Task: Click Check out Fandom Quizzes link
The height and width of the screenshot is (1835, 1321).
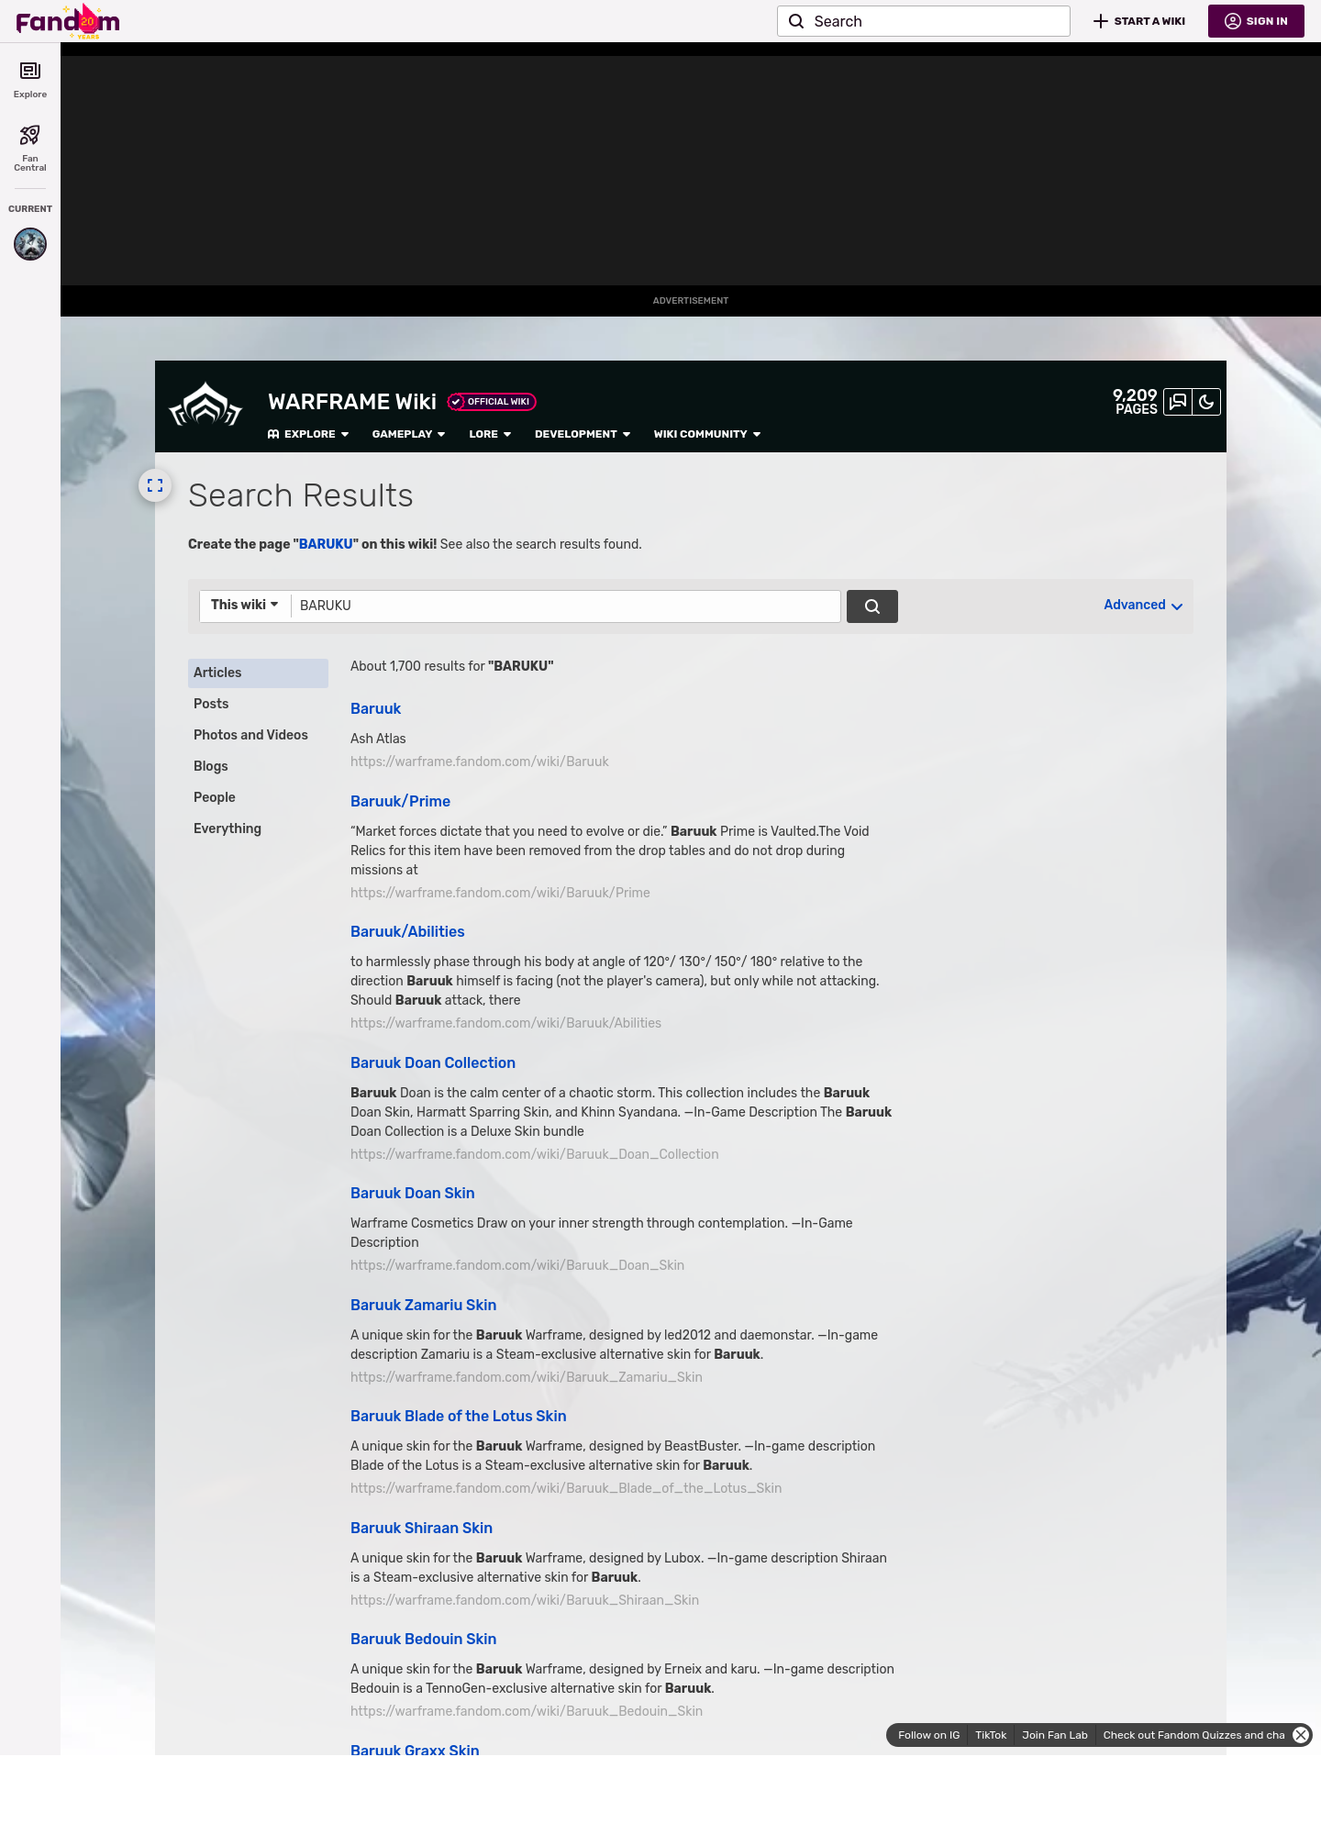Action: pyautogui.click(x=1193, y=1735)
